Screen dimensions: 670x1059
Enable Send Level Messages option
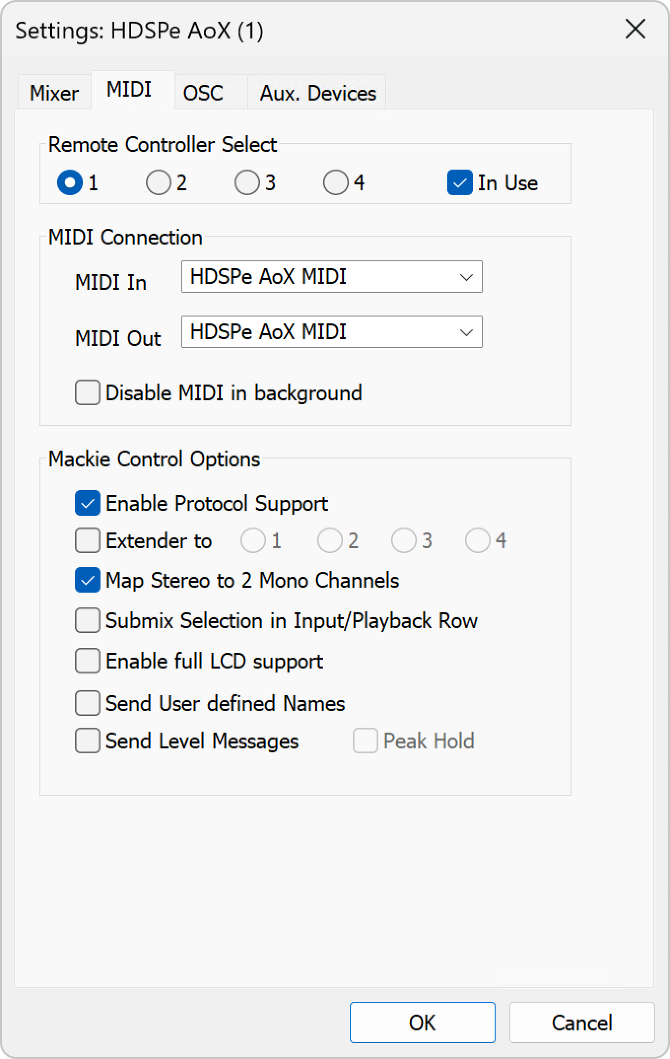[88, 741]
